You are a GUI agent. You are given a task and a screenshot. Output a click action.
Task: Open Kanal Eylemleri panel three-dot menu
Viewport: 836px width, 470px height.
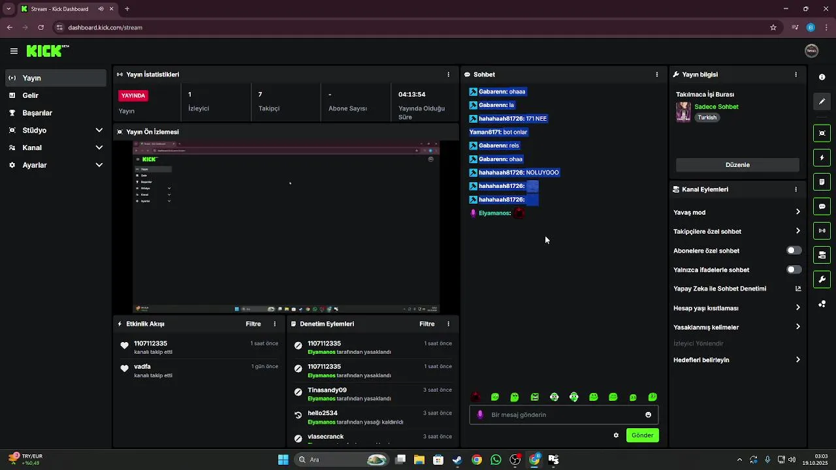796,189
